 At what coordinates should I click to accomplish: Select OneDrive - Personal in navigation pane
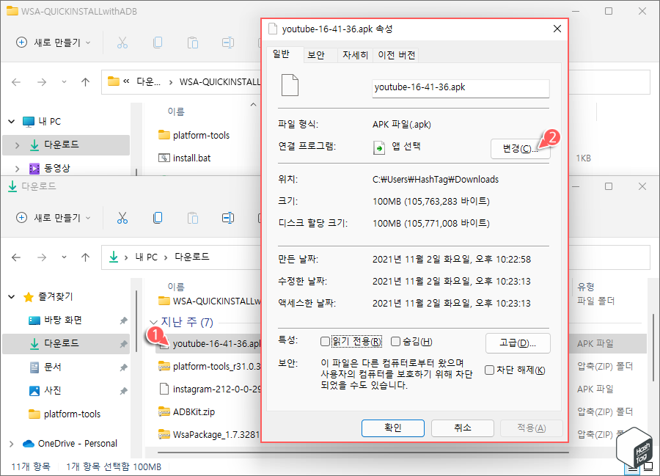[x=78, y=444]
